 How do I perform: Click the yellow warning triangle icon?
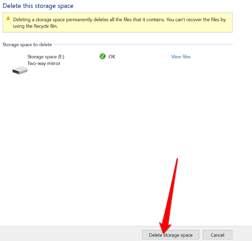coord(8,19)
